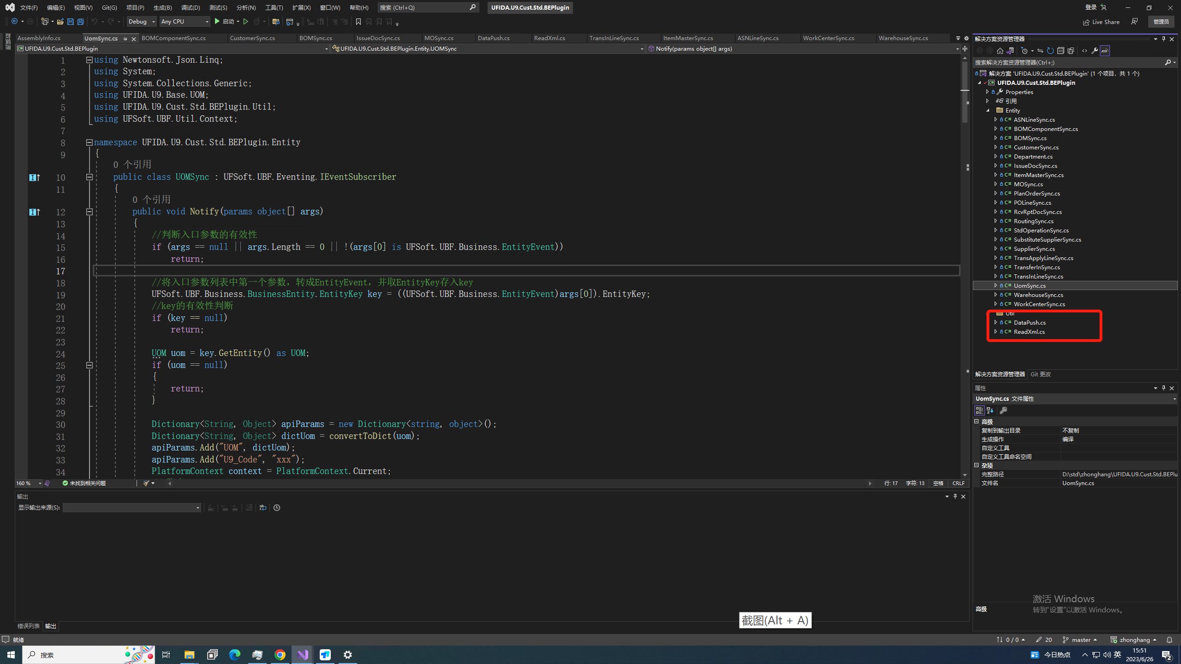This screenshot has width=1181, height=664.
Task: Toggle bookmark with the bookmark toolbar icon
Action: (358, 22)
